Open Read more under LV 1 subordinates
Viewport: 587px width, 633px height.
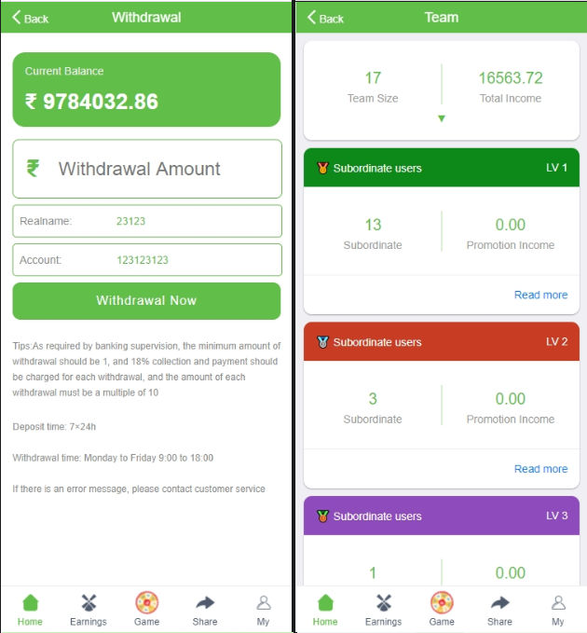point(540,295)
